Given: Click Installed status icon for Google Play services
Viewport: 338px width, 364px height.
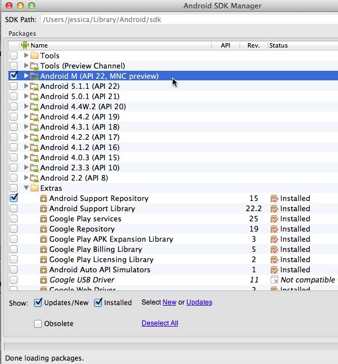Looking at the screenshot, I should tap(275, 219).
